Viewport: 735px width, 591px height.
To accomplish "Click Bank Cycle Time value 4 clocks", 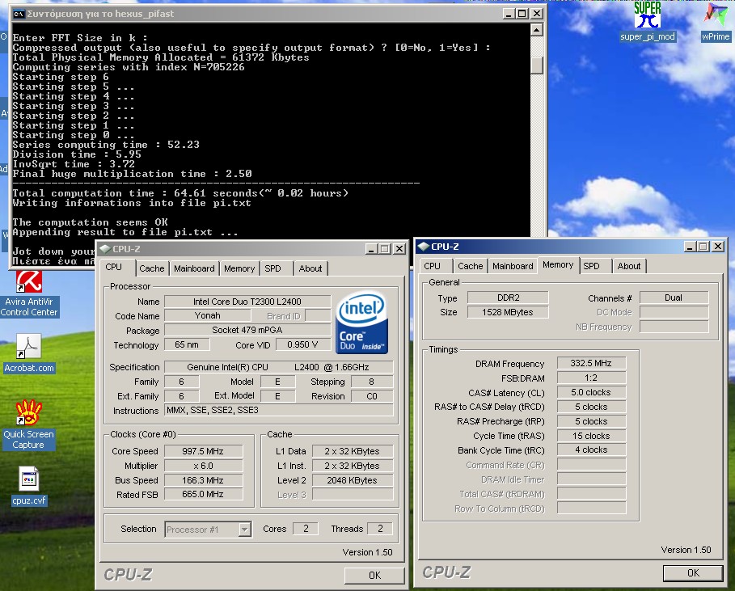I will click(x=591, y=450).
